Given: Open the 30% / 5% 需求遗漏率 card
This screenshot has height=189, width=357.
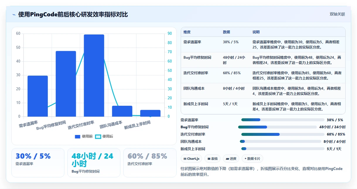Looking at the screenshot, I should [x=38, y=163].
